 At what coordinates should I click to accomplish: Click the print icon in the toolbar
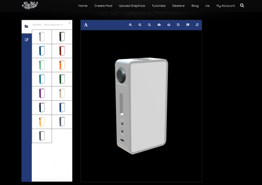(x=169, y=25)
